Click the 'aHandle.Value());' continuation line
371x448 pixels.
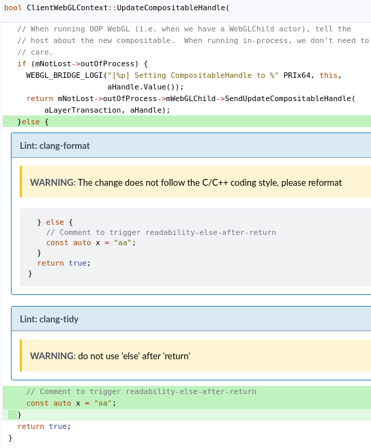coord(145,87)
